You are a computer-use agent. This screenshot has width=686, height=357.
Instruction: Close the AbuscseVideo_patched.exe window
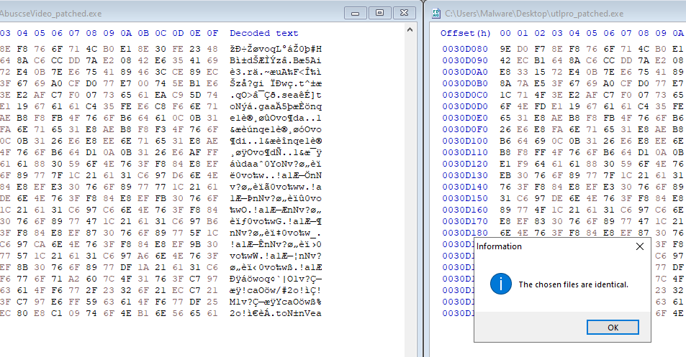pos(405,14)
